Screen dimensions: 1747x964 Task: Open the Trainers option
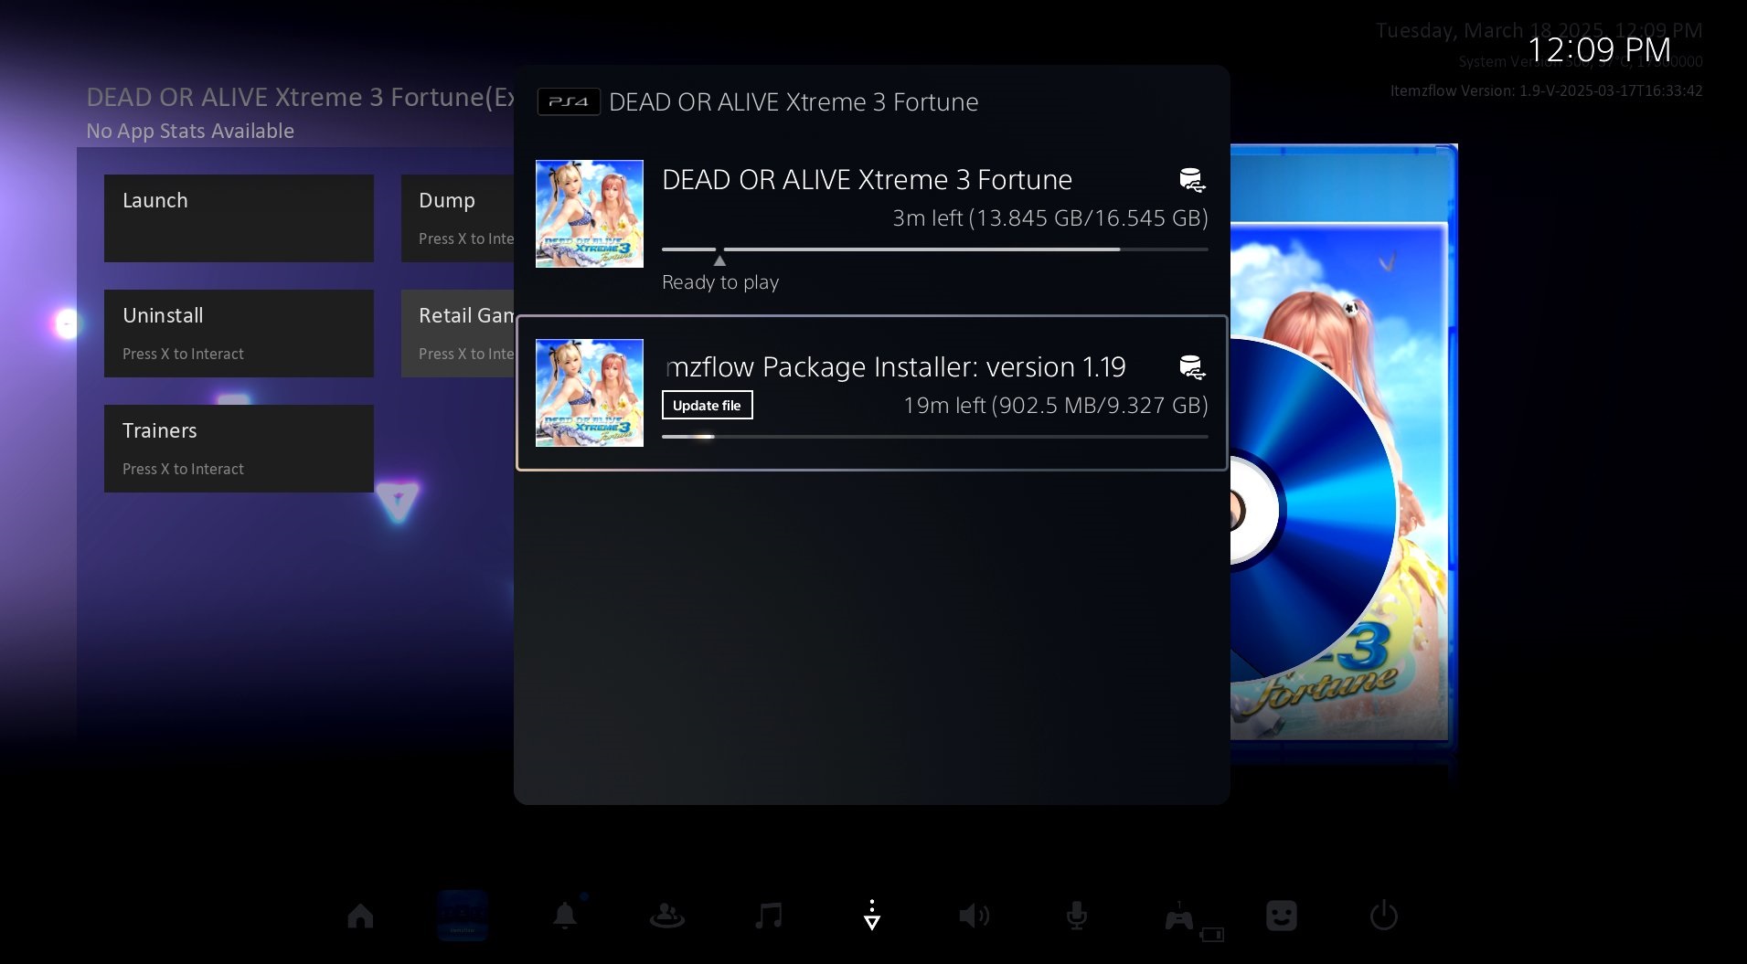click(239, 449)
